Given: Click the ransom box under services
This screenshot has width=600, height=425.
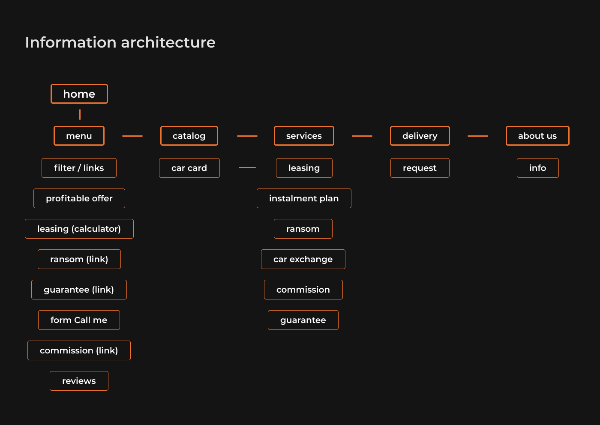Looking at the screenshot, I should pos(303,229).
